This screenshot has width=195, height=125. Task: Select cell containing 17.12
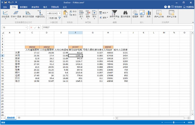(x=32, y=53)
